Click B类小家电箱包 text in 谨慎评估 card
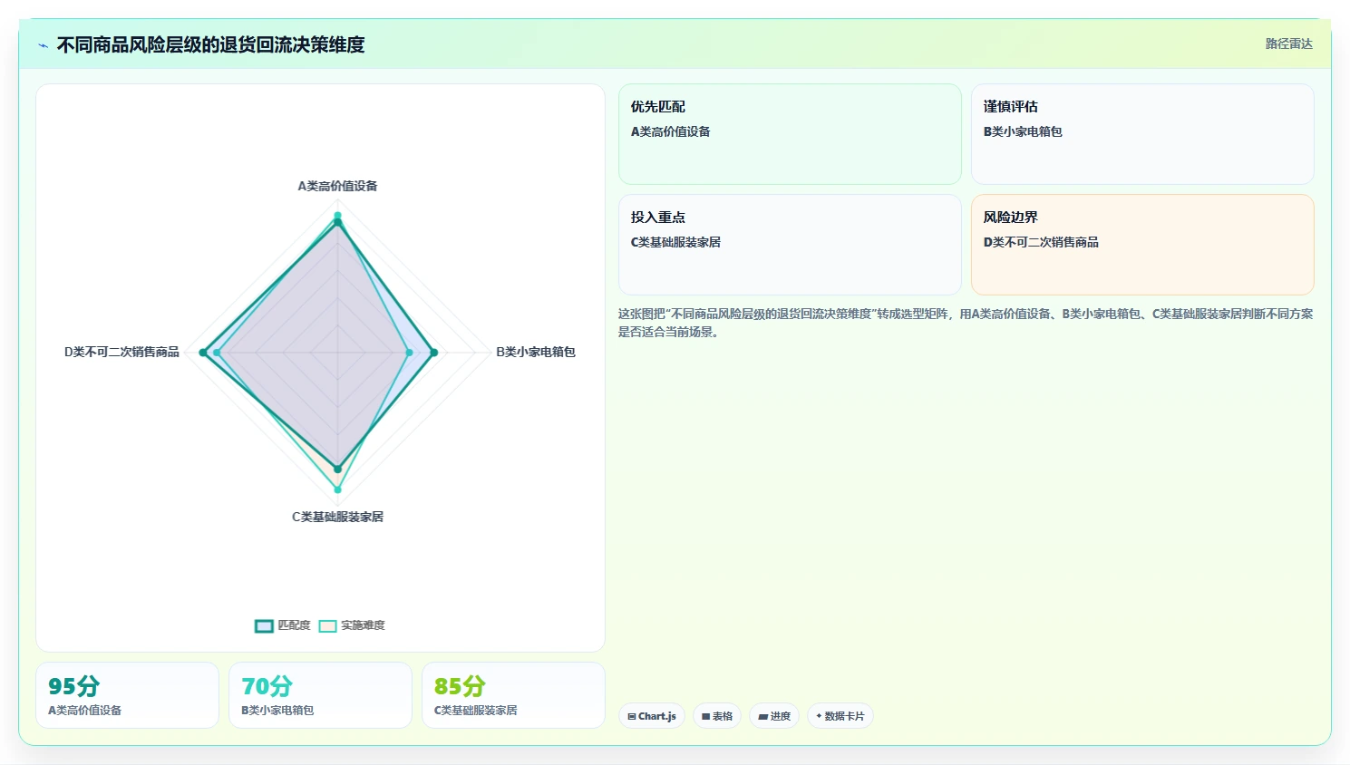The width and height of the screenshot is (1350, 765). (1023, 131)
